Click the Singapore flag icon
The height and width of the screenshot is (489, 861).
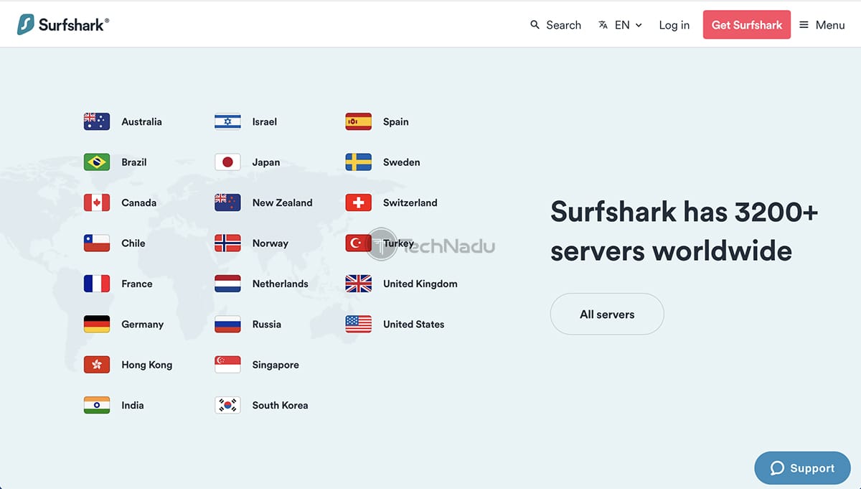(227, 365)
